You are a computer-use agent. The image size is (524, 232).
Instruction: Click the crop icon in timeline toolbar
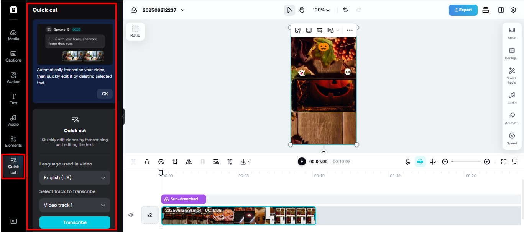175,162
